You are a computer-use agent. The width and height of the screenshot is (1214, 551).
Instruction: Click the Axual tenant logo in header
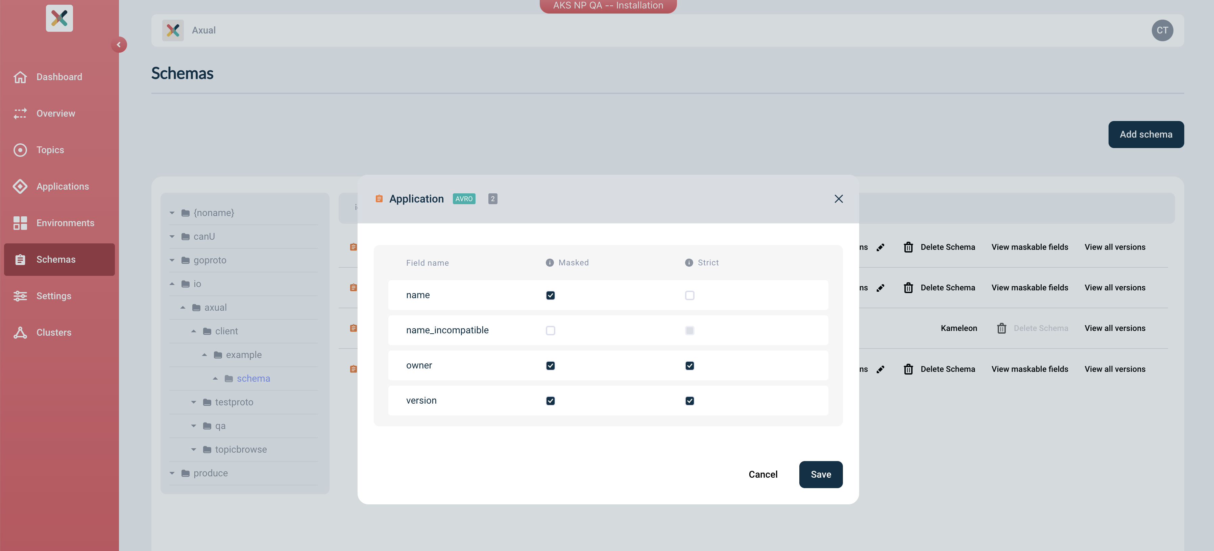tap(173, 30)
